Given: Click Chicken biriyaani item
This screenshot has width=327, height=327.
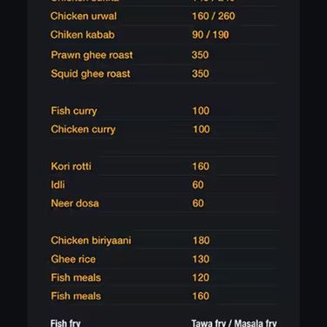Looking at the screenshot, I should pyautogui.click(x=91, y=241).
